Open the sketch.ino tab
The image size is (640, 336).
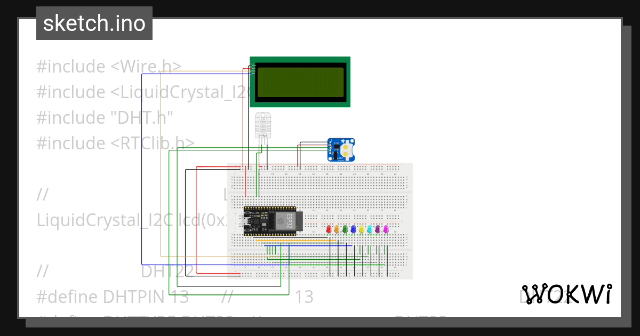pyautogui.click(x=94, y=23)
